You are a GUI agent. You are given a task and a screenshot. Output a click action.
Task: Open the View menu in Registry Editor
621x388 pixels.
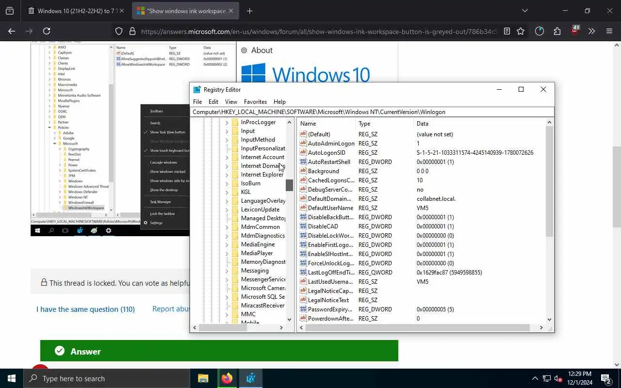[231, 102]
